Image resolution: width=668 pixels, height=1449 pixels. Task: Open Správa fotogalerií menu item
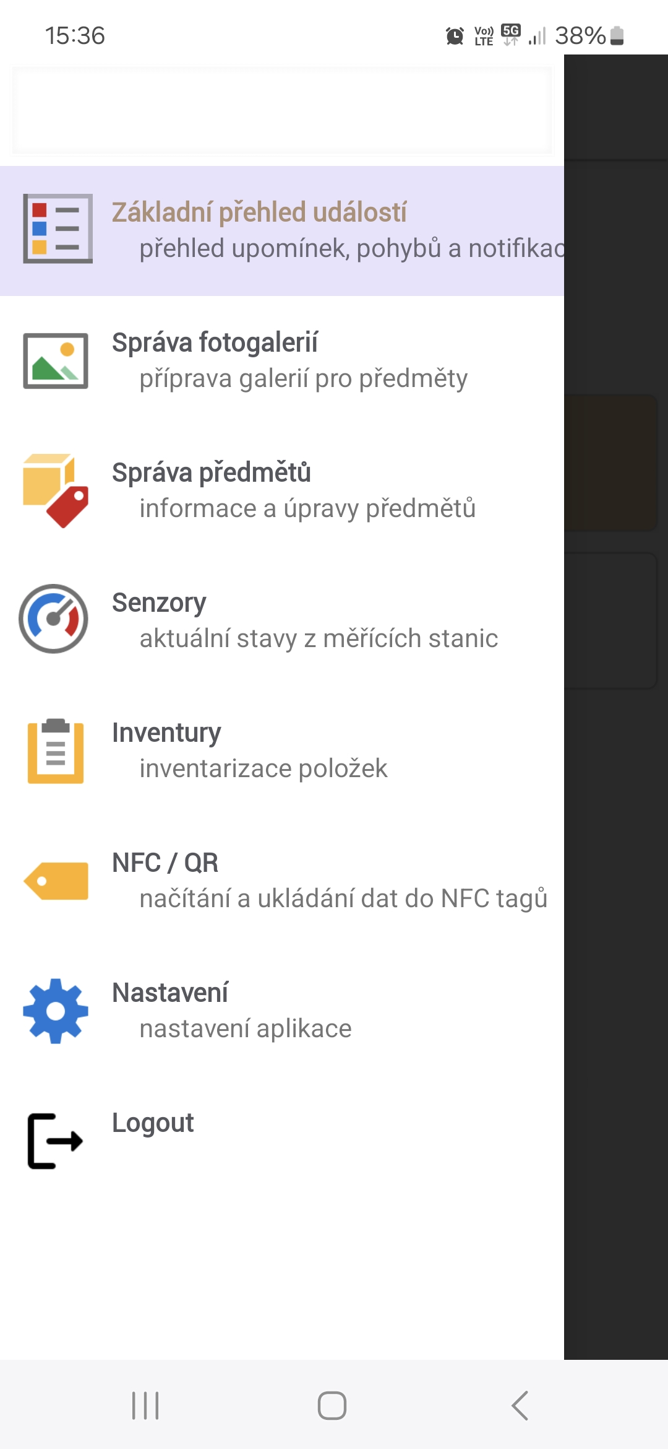pos(215,342)
